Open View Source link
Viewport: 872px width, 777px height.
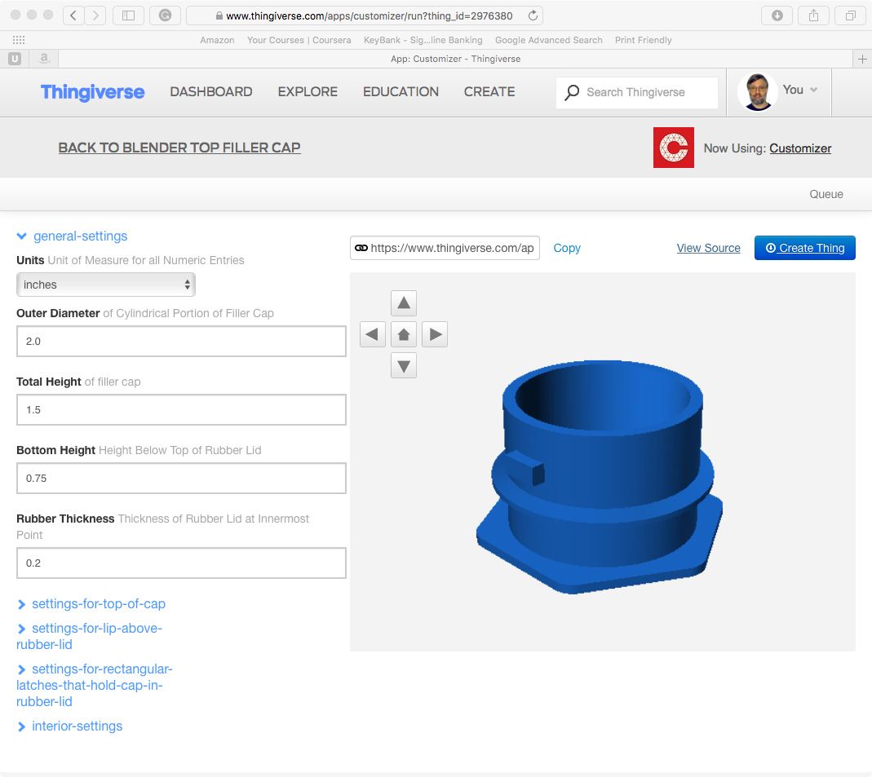coord(708,248)
